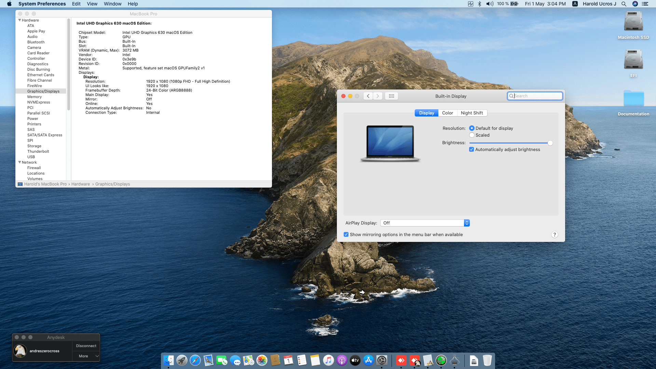This screenshot has width=656, height=369.
Task: Open the AirPlay Display dropdown
Action: [425, 223]
